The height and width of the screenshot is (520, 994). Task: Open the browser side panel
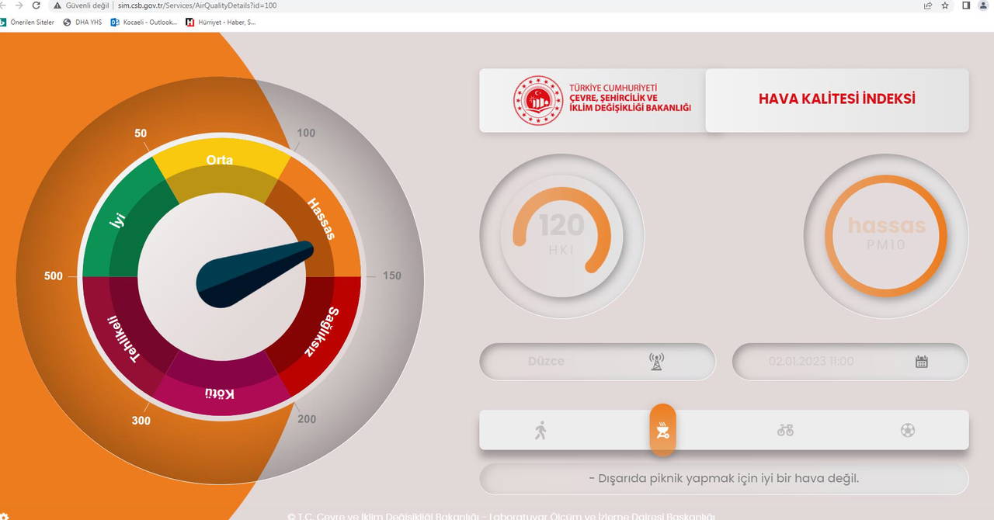click(967, 5)
